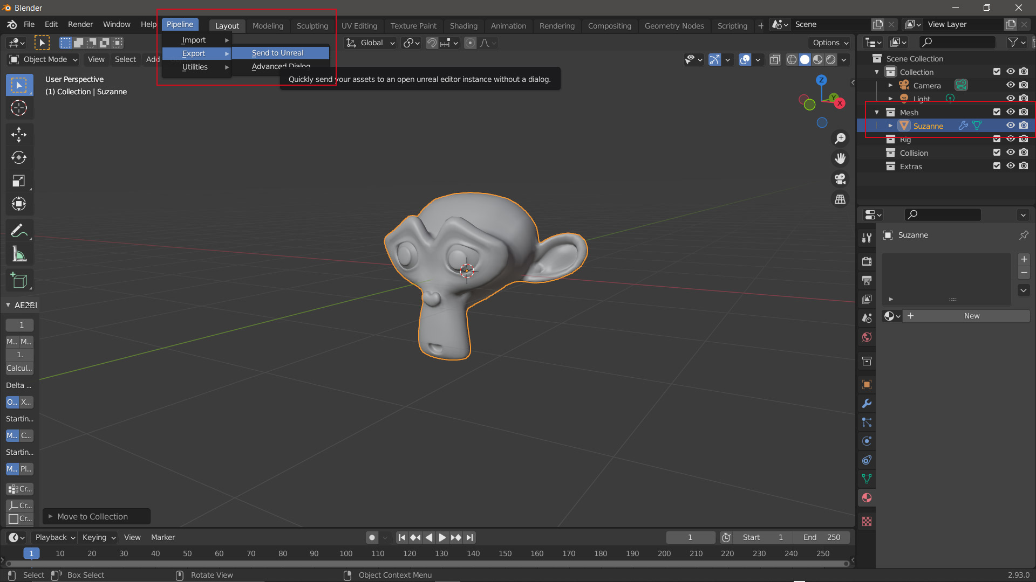Toggle auto keying record button

click(372, 537)
